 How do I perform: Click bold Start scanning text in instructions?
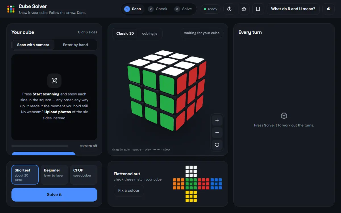point(46,94)
